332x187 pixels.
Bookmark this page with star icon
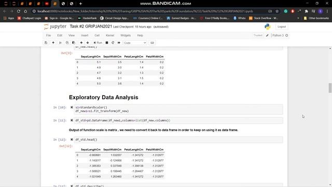[277, 11]
